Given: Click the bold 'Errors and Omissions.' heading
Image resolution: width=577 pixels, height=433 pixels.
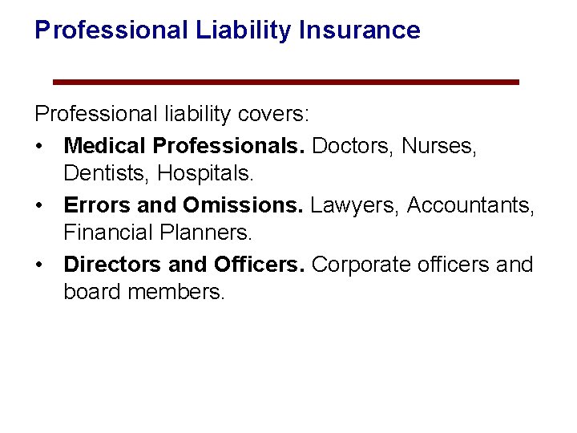Looking at the screenshot, I should click(x=183, y=205).
